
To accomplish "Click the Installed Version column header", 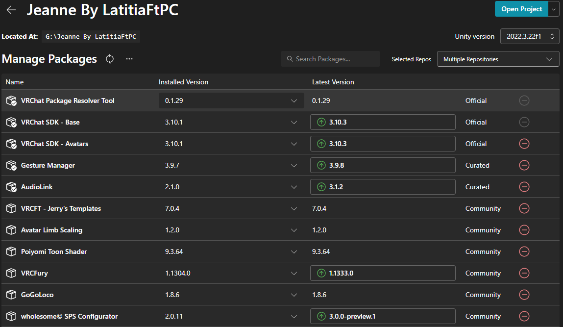I will 183,82.
